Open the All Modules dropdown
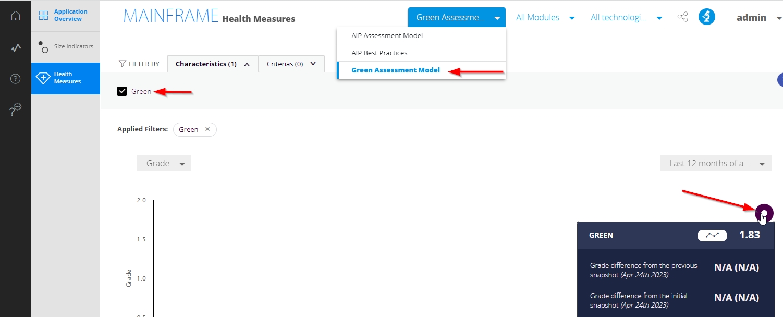Image resolution: width=783 pixels, height=317 pixels. 545,18
